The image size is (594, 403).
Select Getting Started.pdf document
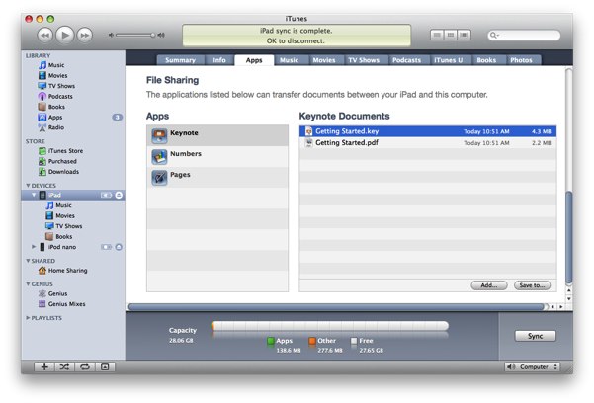428,143
